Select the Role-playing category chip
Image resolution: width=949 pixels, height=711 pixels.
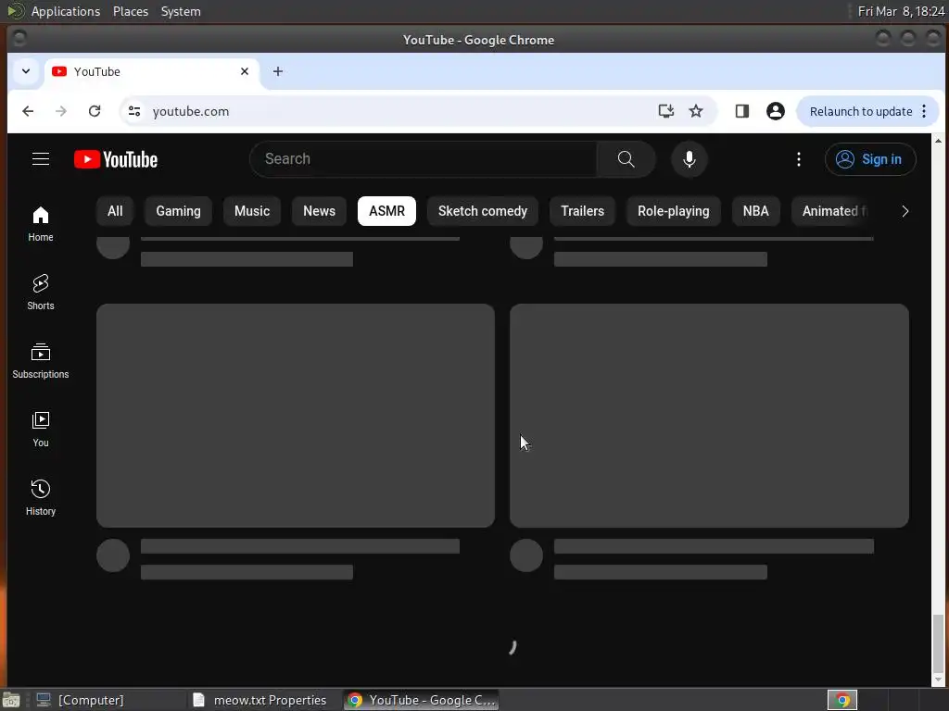pyautogui.click(x=673, y=211)
